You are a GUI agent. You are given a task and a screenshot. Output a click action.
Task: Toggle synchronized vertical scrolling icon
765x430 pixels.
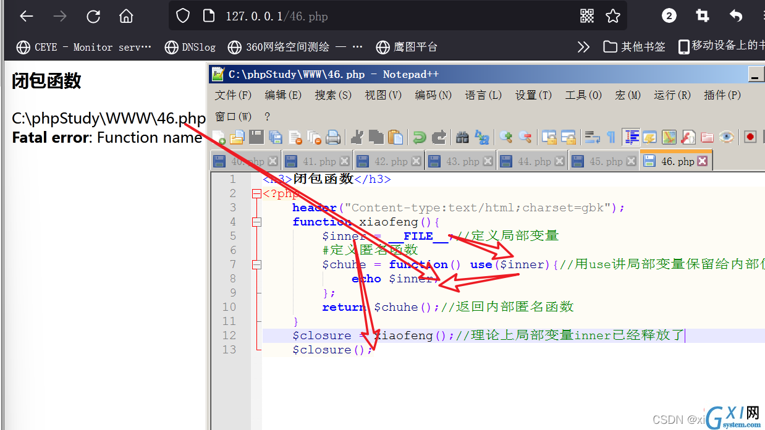pos(549,137)
